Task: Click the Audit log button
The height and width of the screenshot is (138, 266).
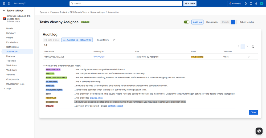Action: (197, 22)
